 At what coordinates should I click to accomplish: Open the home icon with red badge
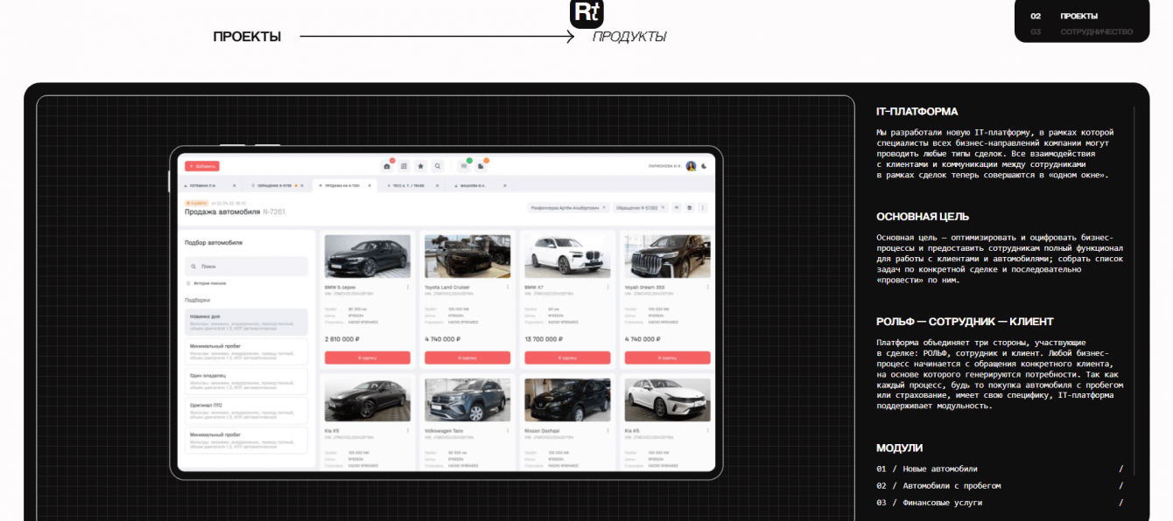coord(387,166)
